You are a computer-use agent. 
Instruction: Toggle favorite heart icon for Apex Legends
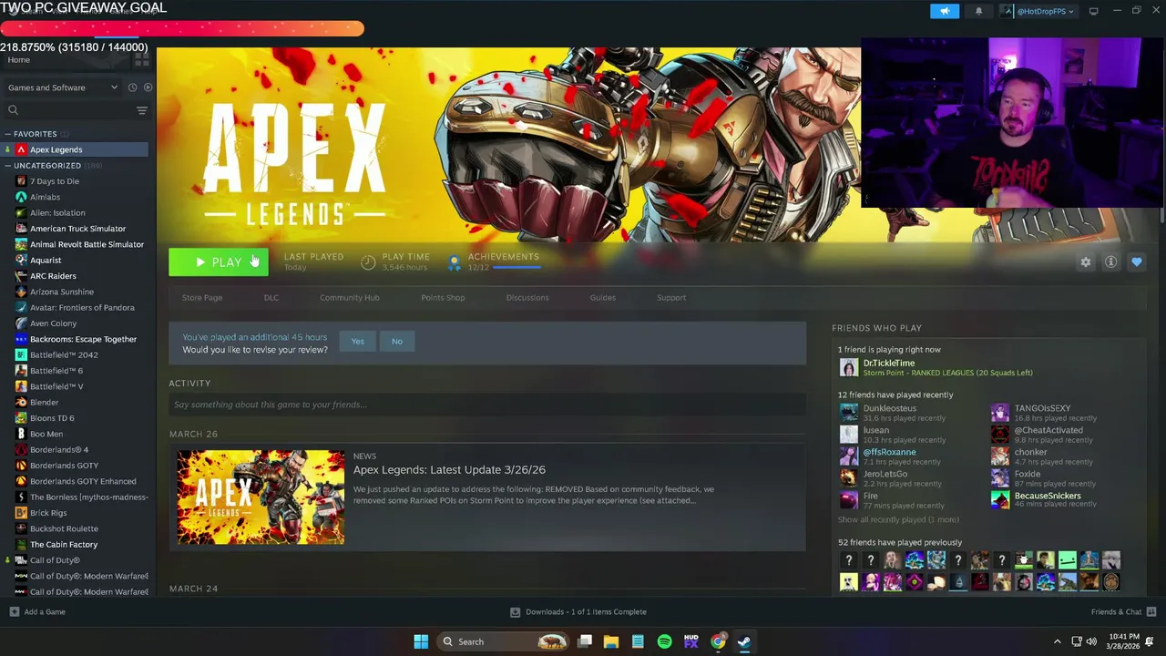click(x=1136, y=261)
